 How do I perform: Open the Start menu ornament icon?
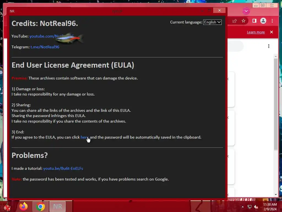click(x=7, y=207)
